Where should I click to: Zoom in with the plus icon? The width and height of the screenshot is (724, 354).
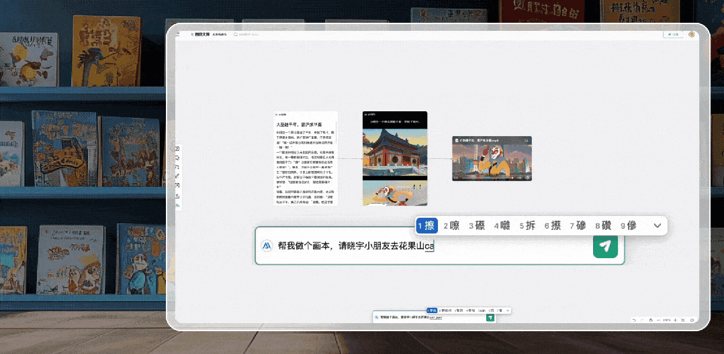click(675, 320)
